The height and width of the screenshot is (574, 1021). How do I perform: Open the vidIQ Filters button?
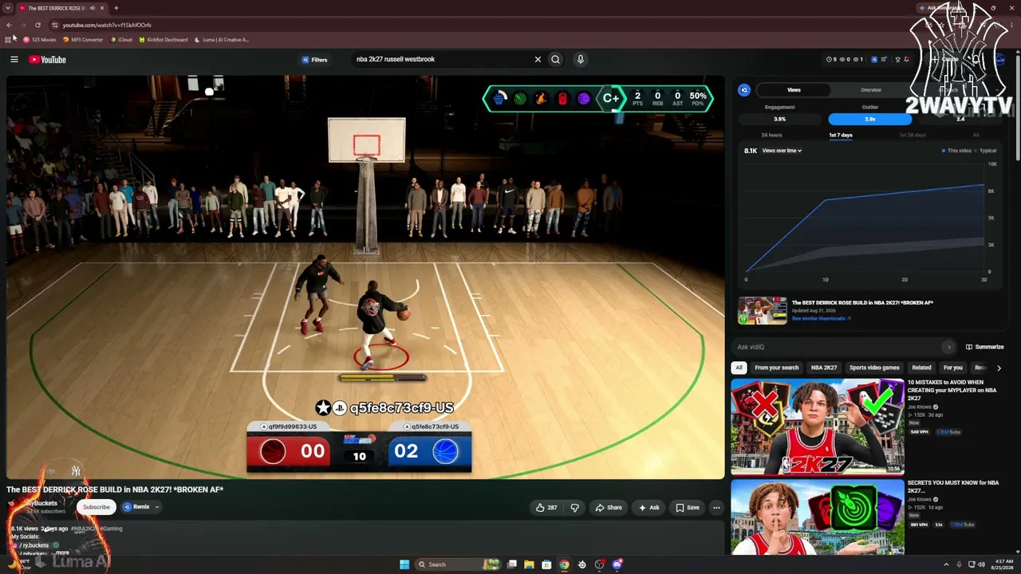[x=314, y=60]
